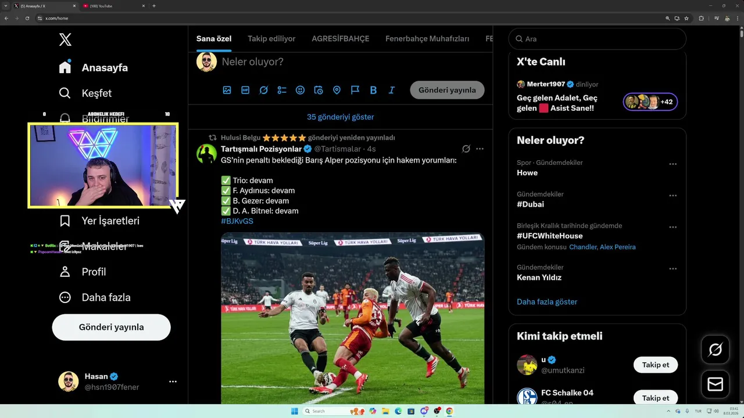The width and height of the screenshot is (744, 418).
Task: Click the flag icon in composer
Action: (x=355, y=90)
